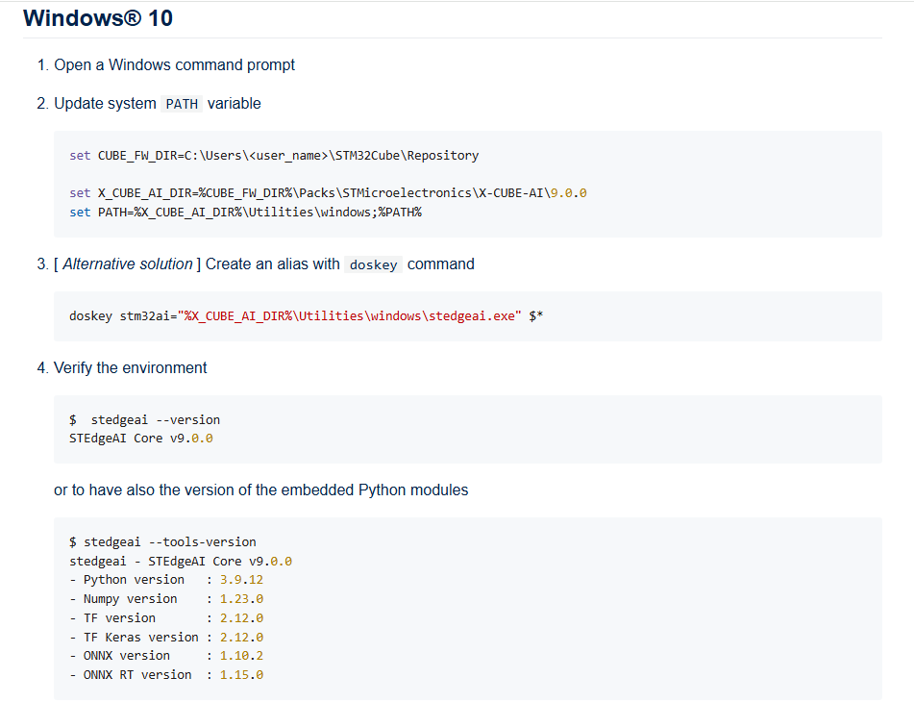Click the "Open a Windows command prompt" step

[174, 65]
